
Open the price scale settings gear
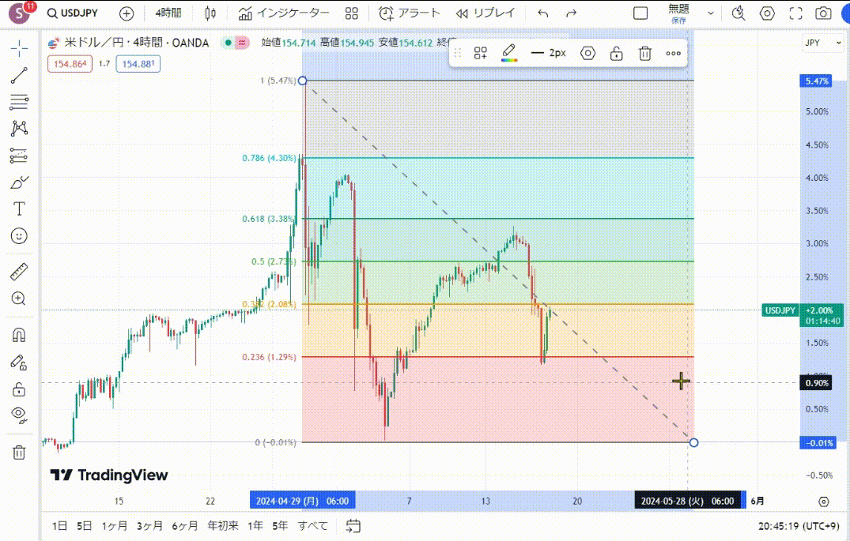pos(823,502)
